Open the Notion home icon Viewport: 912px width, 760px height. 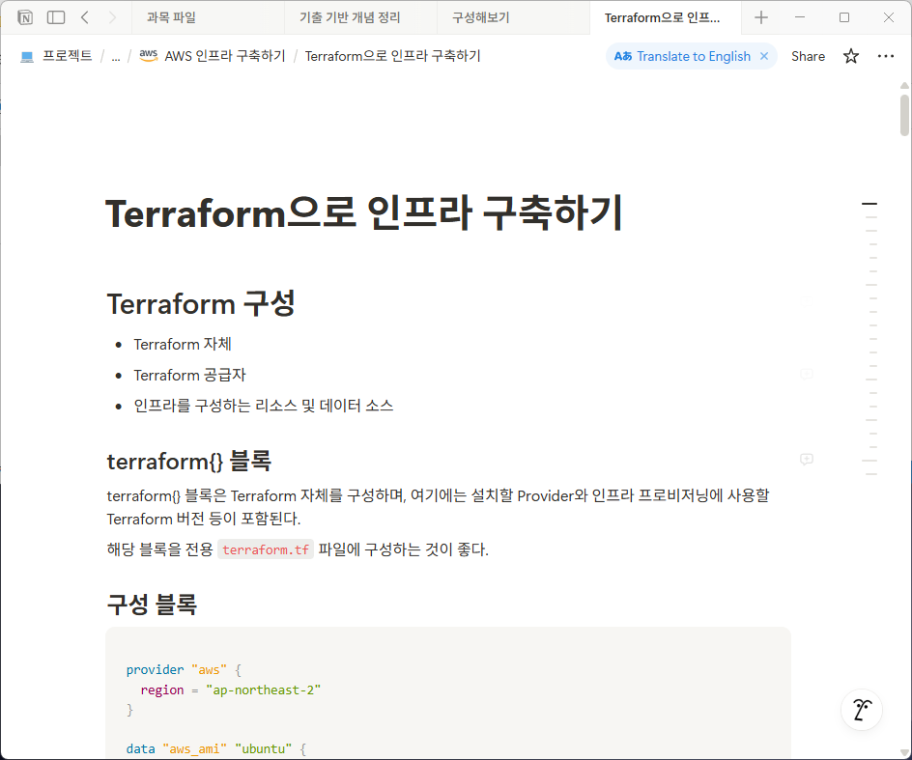[x=25, y=17]
